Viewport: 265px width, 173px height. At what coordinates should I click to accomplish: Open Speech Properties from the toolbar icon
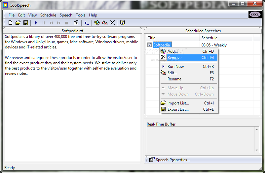pos(77,23)
